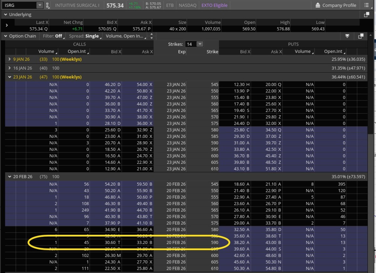Open the list menu icon in top-right corner
Viewport: 376px width, 273px height.
tap(366, 5)
